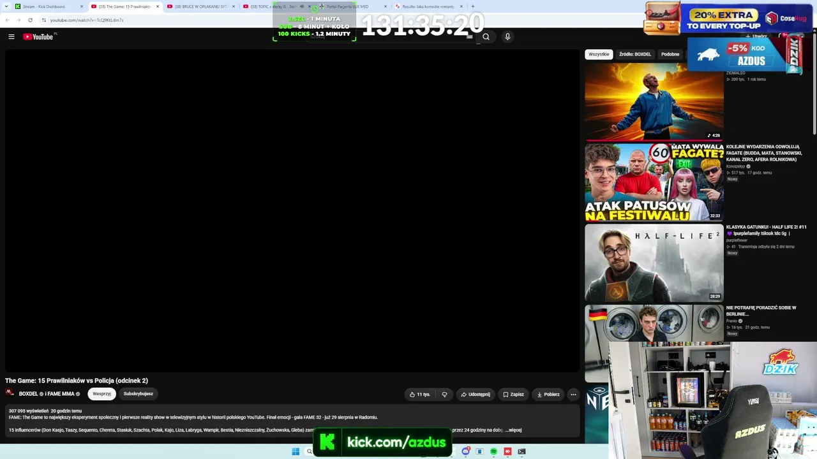Close the Results: Jaka komedie romantyczna tab

(x=461, y=6)
